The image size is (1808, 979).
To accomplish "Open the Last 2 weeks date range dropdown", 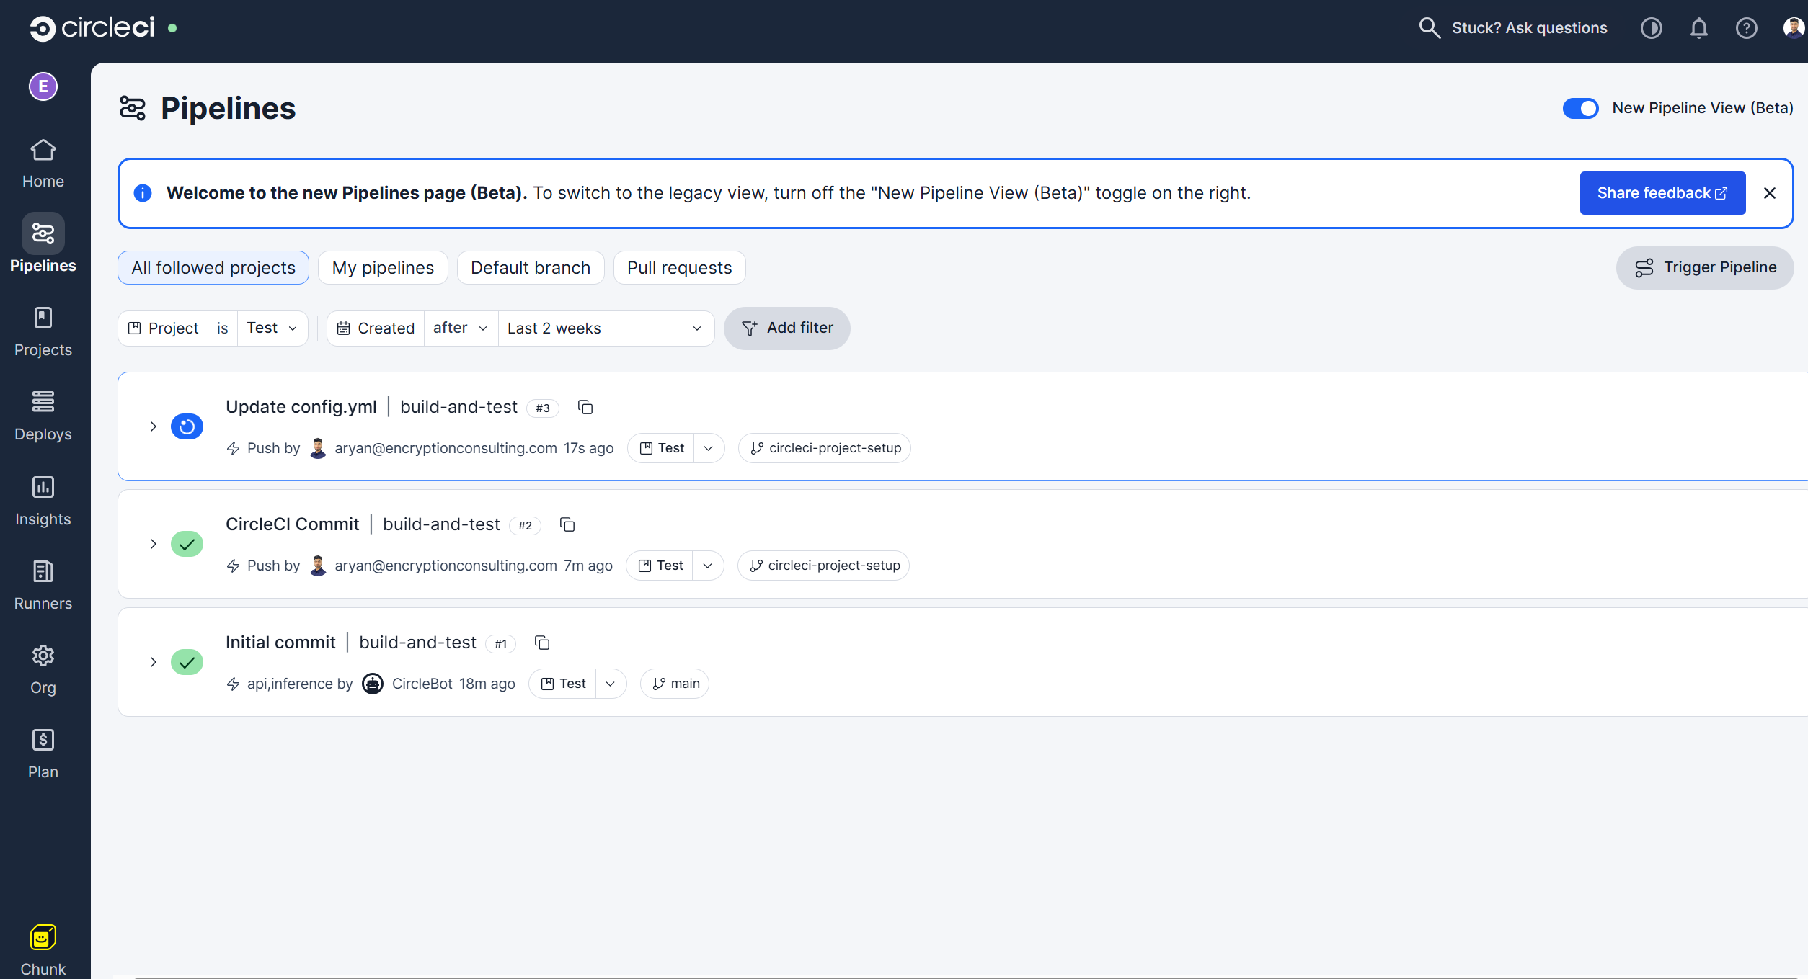I will [x=606, y=328].
